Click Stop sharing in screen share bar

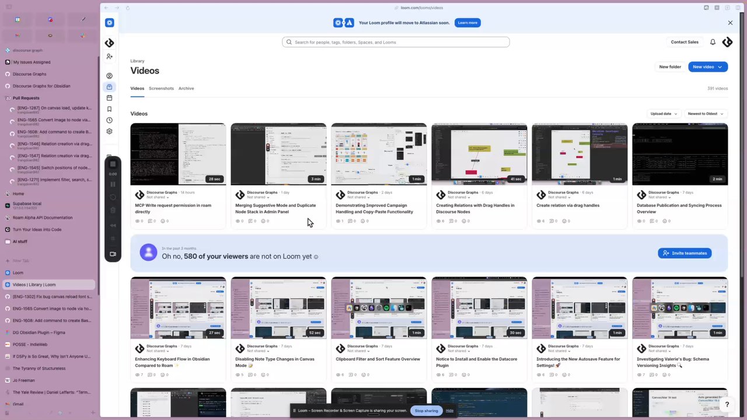tap(426, 411)
